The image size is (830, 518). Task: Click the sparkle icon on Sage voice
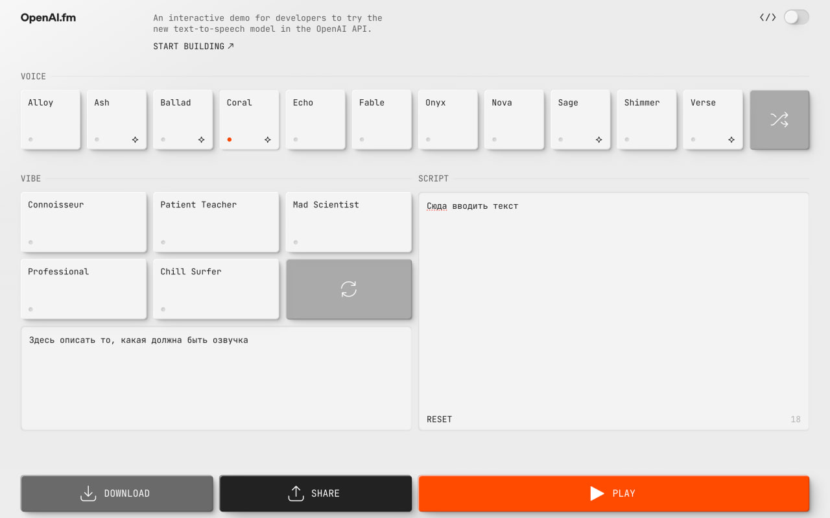[599, 139]
